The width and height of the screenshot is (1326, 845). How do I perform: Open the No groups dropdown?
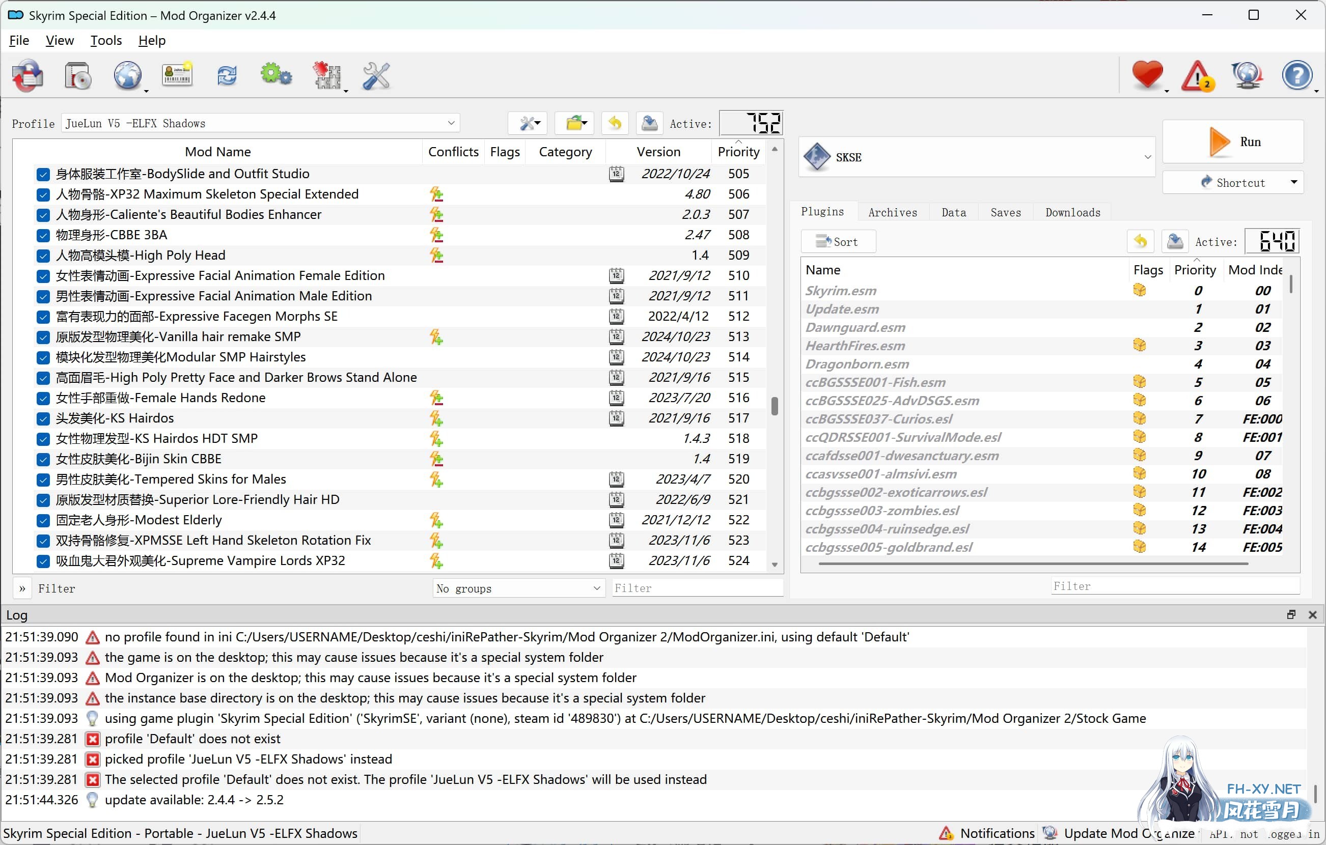click(518, 588)
